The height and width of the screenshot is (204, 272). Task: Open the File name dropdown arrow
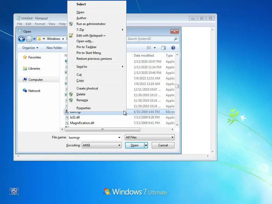coord(119,137)
